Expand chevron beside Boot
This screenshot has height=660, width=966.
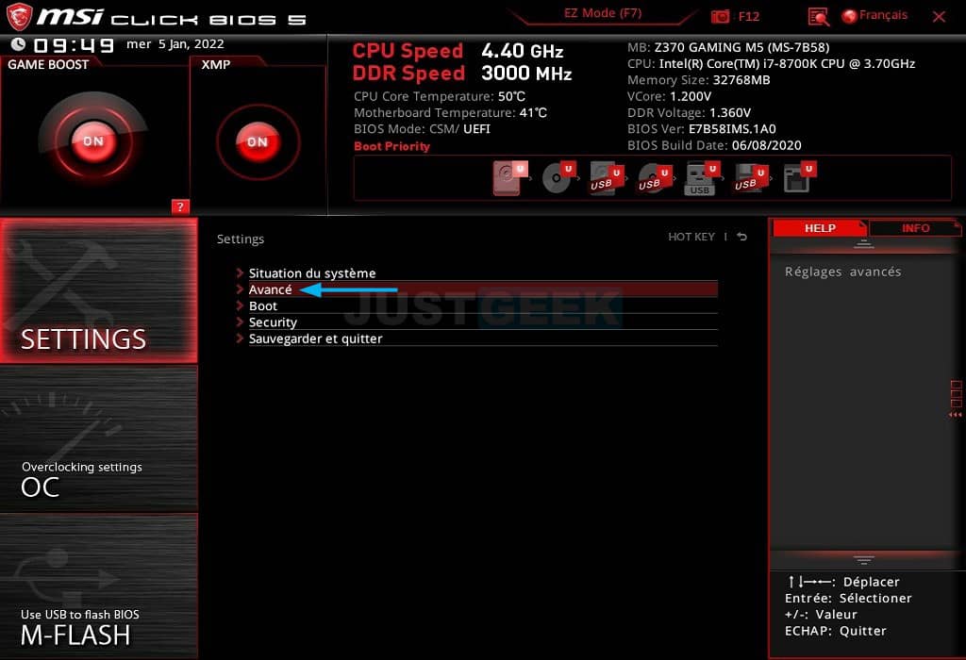coord(240,305)
